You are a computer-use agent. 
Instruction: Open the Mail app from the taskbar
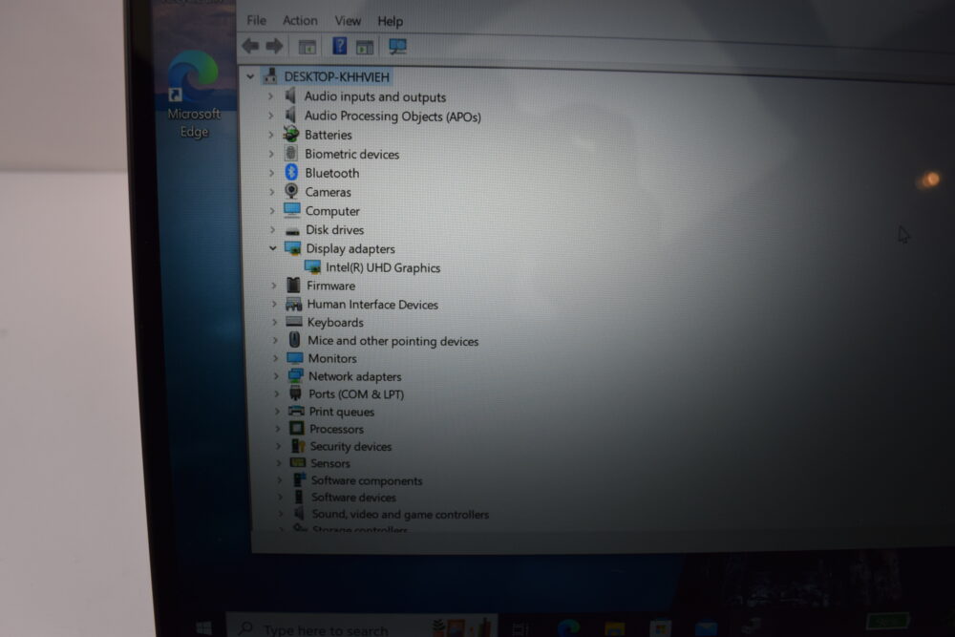(707, 627)
